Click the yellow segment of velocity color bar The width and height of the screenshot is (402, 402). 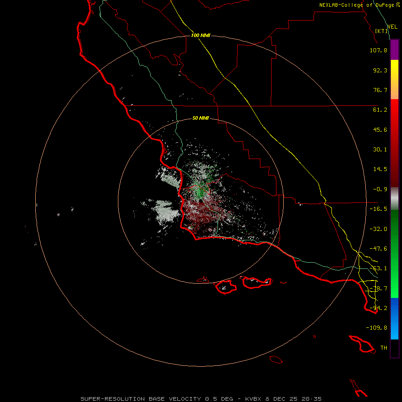(x=394, y=80)
